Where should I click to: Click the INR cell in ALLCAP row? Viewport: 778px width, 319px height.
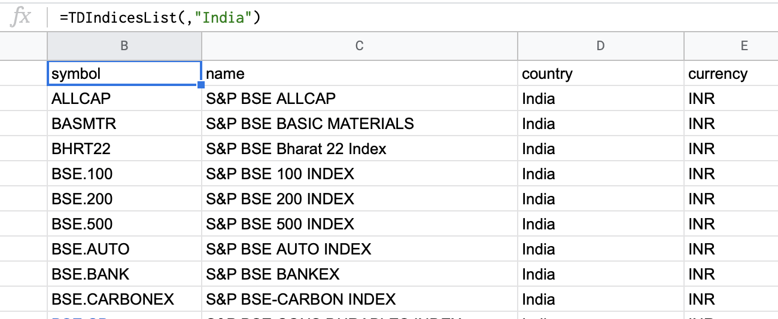(x=731, y=99)
